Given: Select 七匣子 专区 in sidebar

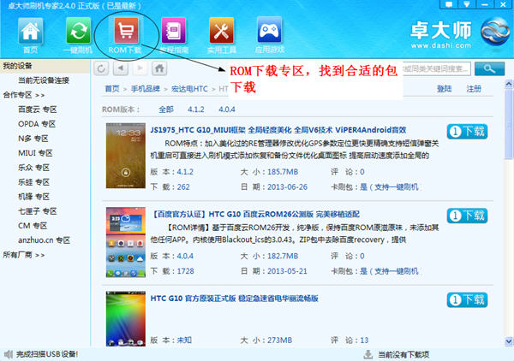Looking at the screenshot, I should pos(38,211).
